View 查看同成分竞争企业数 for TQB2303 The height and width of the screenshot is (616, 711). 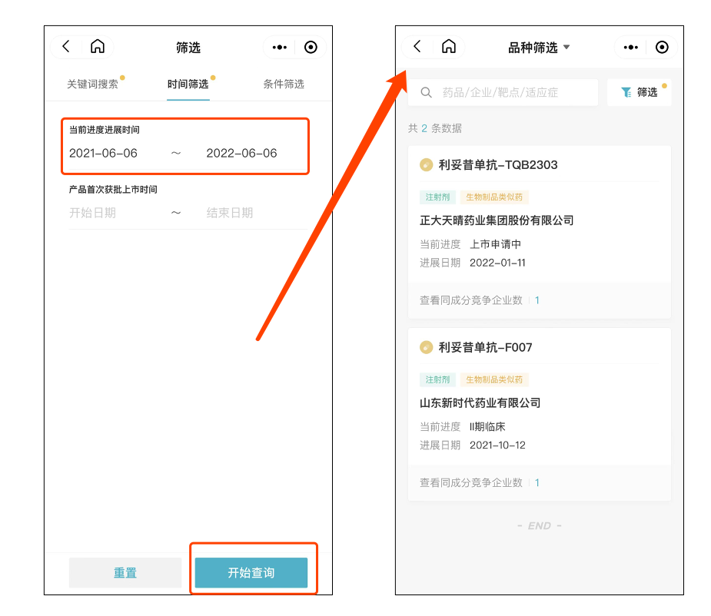pos(540,300)
